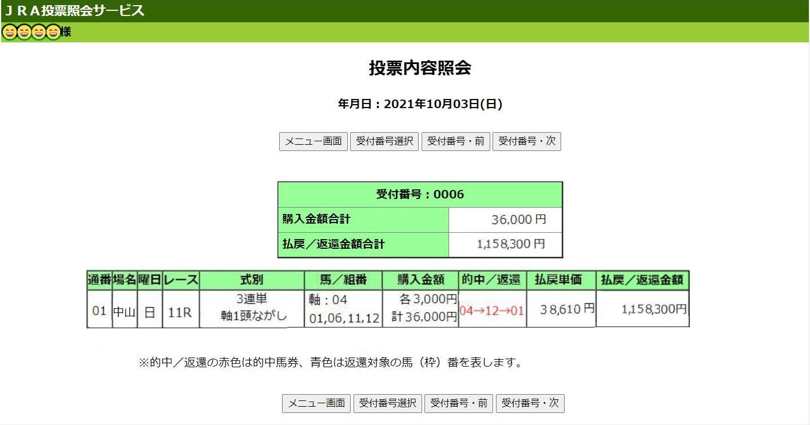Click the 受付番号：0006 header cell
The image size is (810, 425).
(x=420, y=194)
